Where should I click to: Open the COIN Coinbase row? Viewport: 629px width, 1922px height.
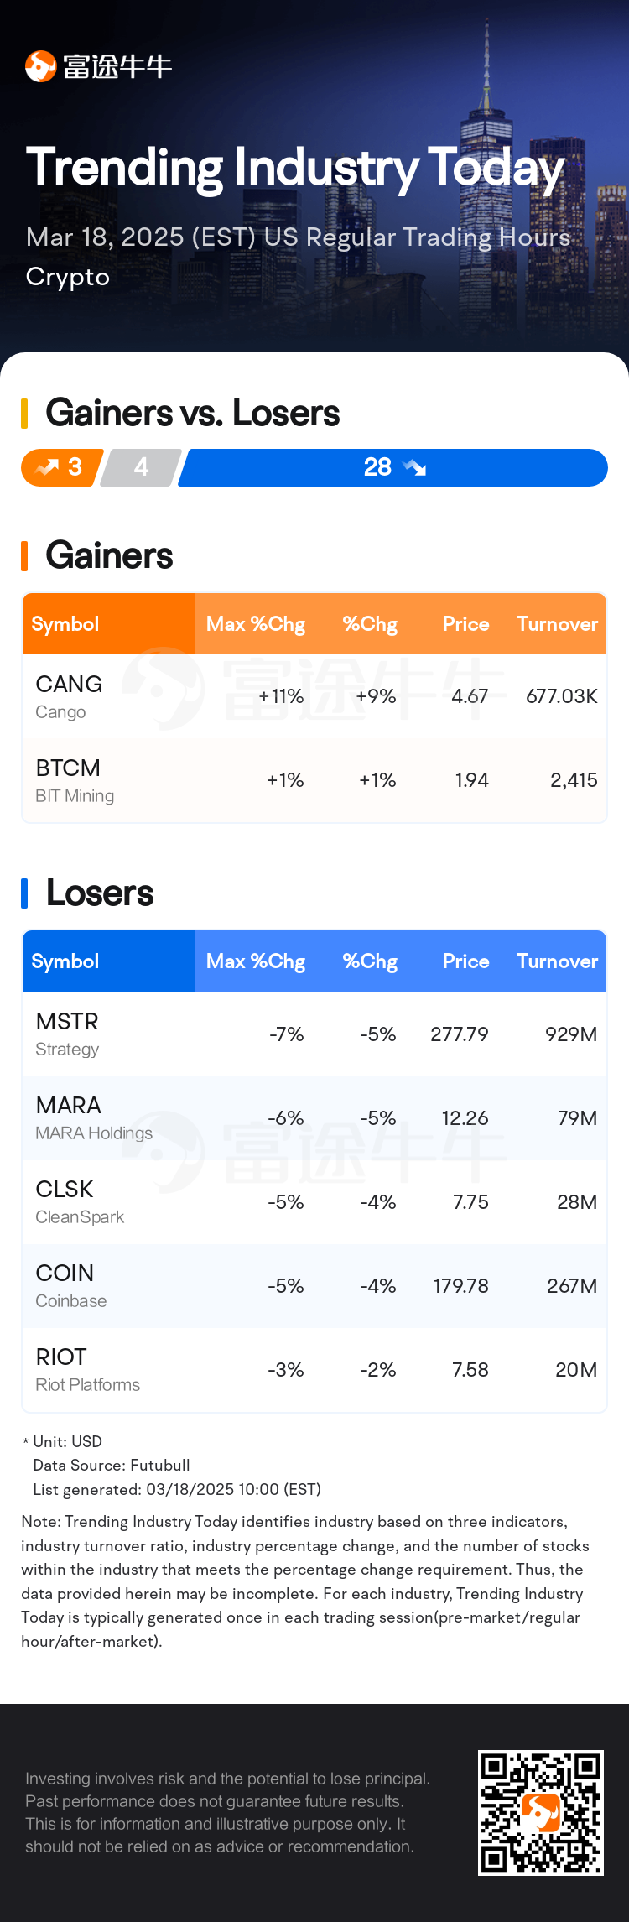pyautogui.click(x=314, y=1286)
